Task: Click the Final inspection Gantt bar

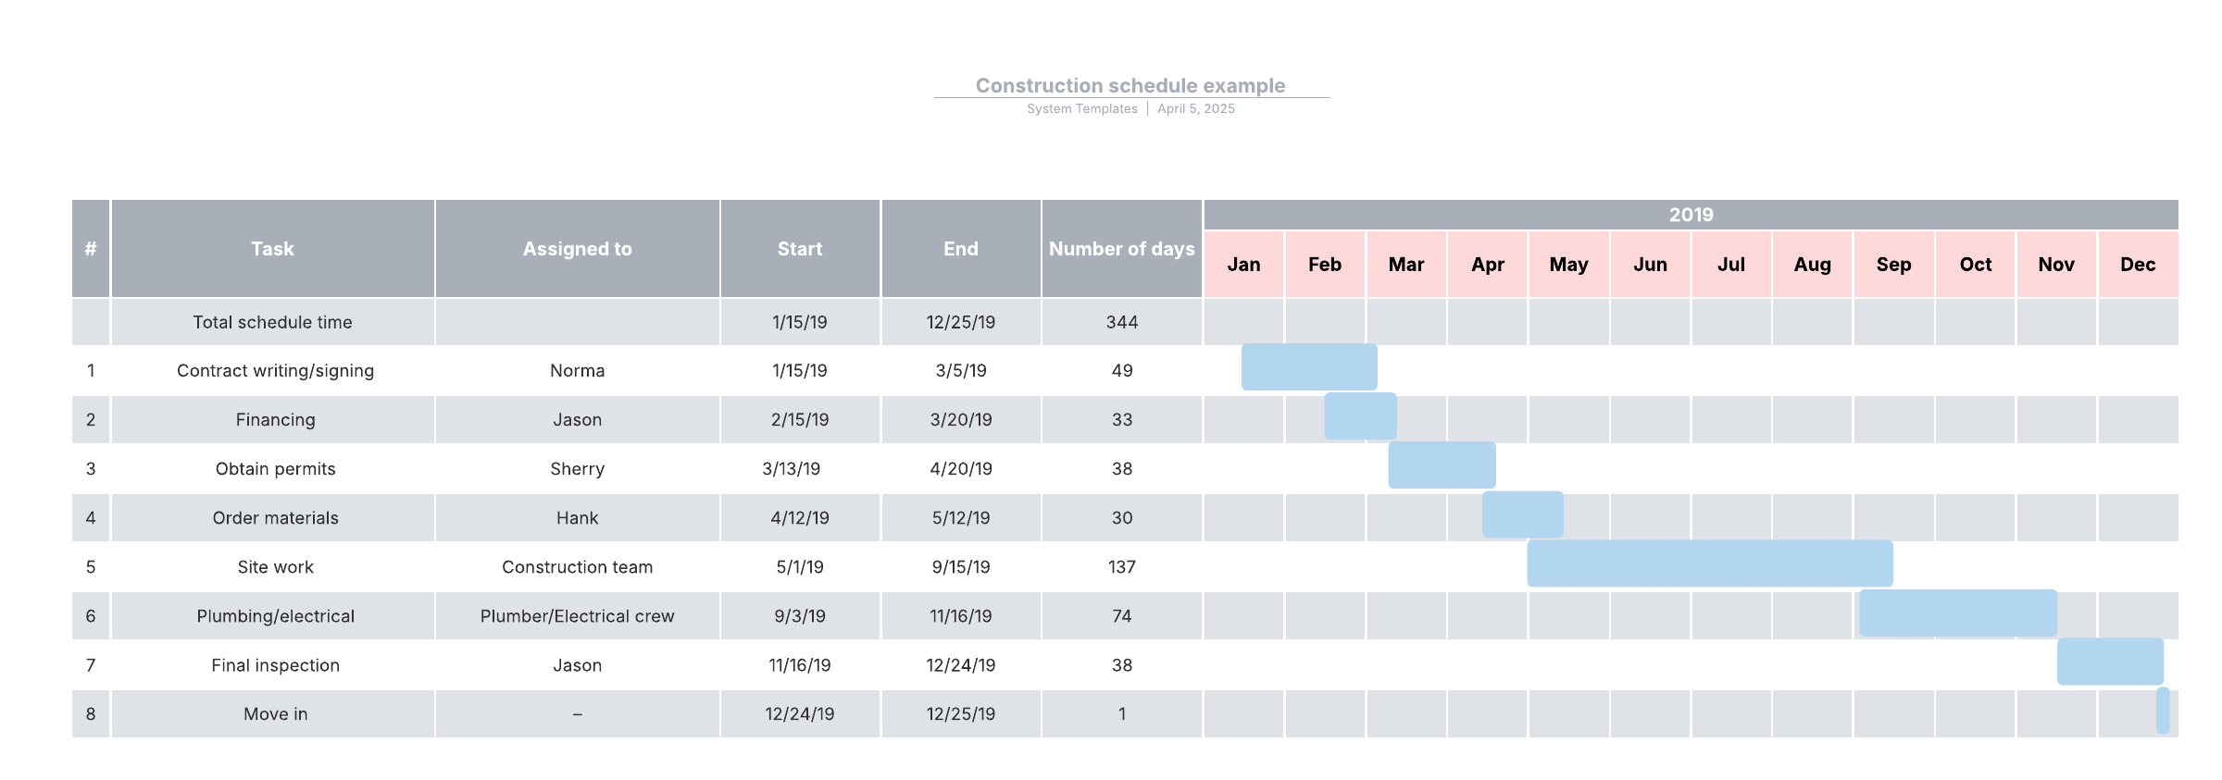Action: 2109,662
